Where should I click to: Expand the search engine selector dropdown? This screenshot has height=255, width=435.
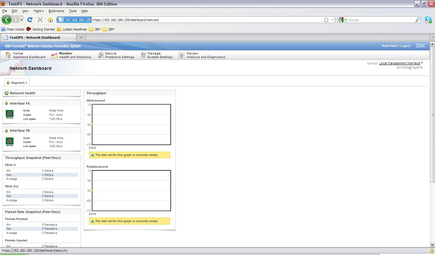tap(346, 20)
